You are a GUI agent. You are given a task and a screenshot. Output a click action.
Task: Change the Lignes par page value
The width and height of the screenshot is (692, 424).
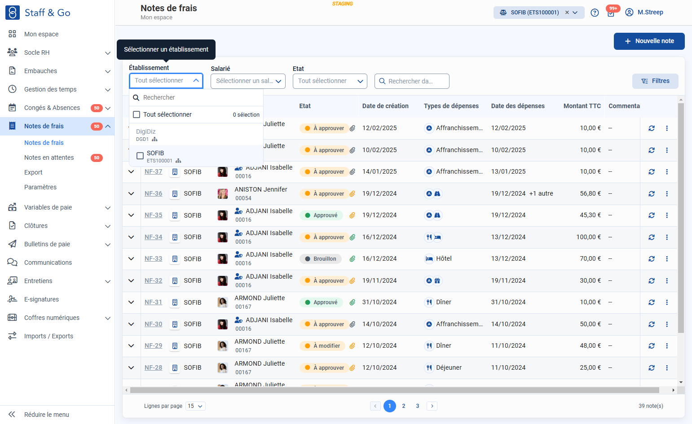[x=196, y=406]
